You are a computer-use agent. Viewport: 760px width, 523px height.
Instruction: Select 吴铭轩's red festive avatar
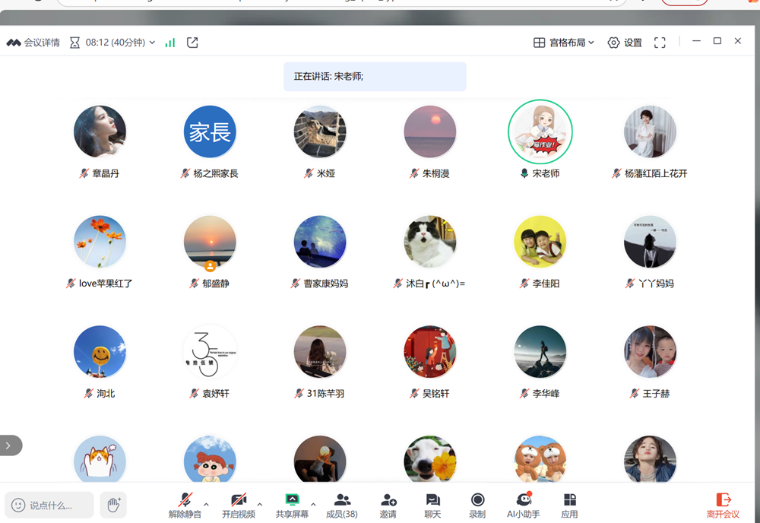430,352
